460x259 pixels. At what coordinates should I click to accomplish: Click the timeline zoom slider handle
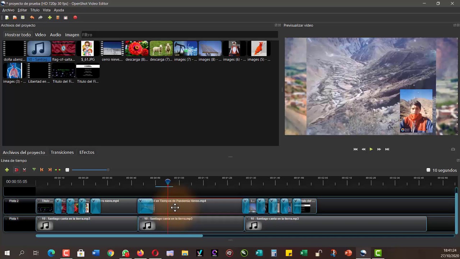pos(108,170)
